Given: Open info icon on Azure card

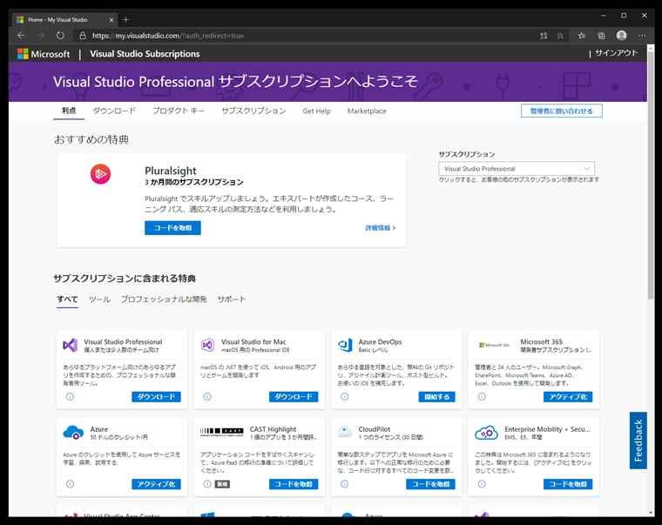Looking at the screenshot, I should coord(70,484).
